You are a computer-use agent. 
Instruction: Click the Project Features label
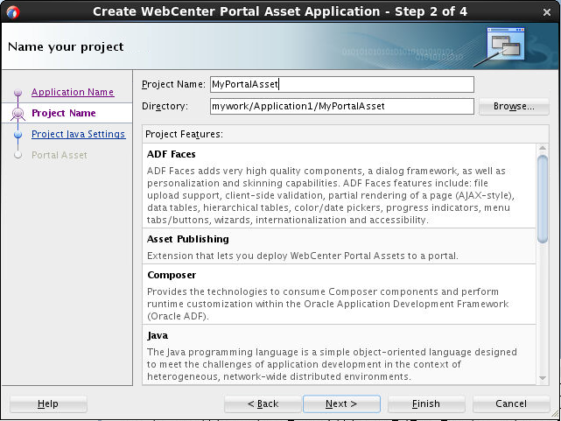184,134
